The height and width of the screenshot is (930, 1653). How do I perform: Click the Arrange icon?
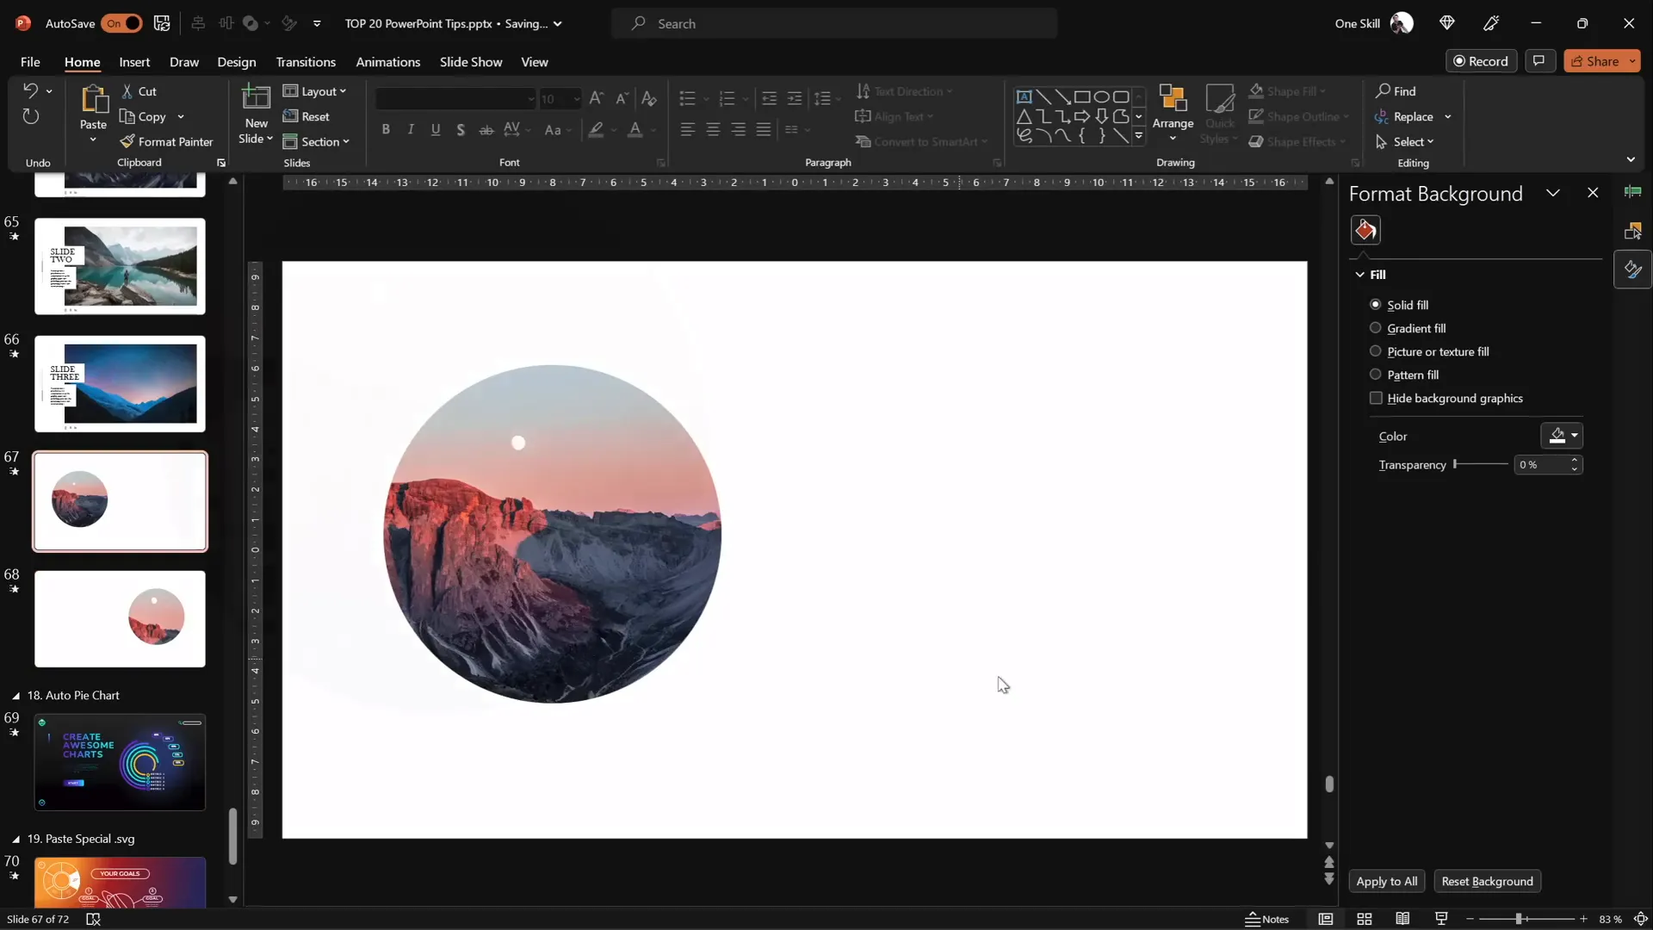point(1173,97)
